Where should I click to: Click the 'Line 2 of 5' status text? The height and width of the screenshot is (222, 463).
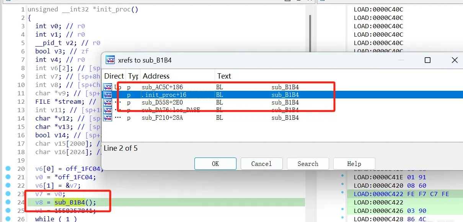pos(121,148)
